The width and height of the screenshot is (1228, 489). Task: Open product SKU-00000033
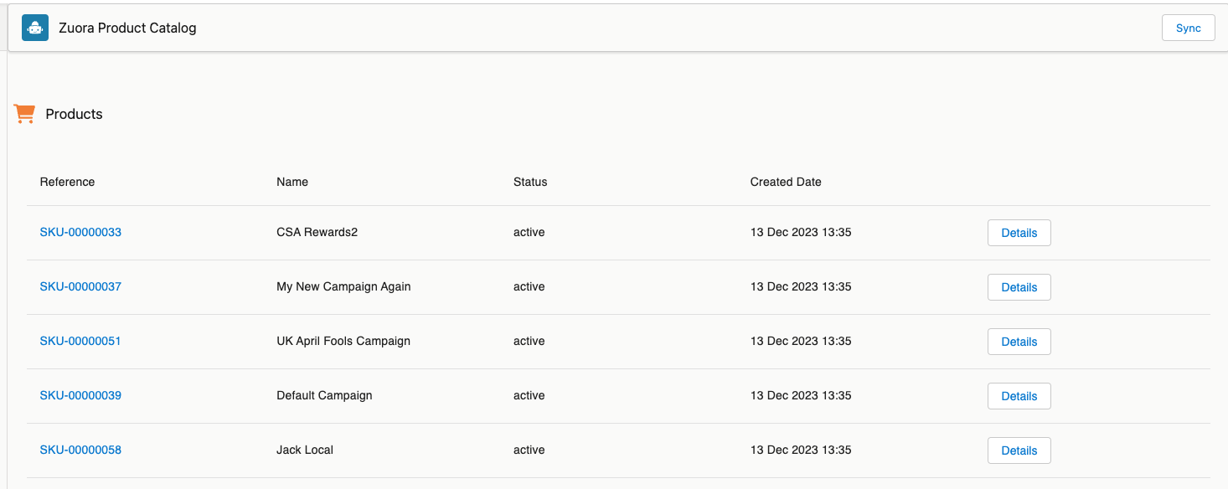tap(80, 232)
